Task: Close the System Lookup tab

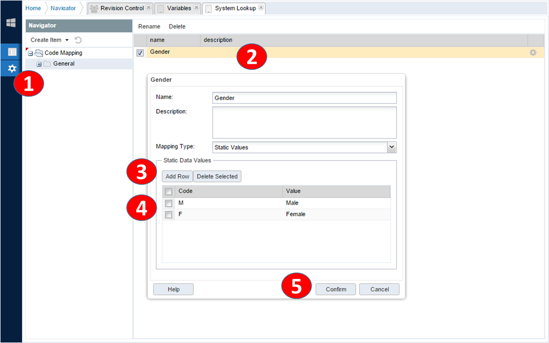Action: coord(261,7)
